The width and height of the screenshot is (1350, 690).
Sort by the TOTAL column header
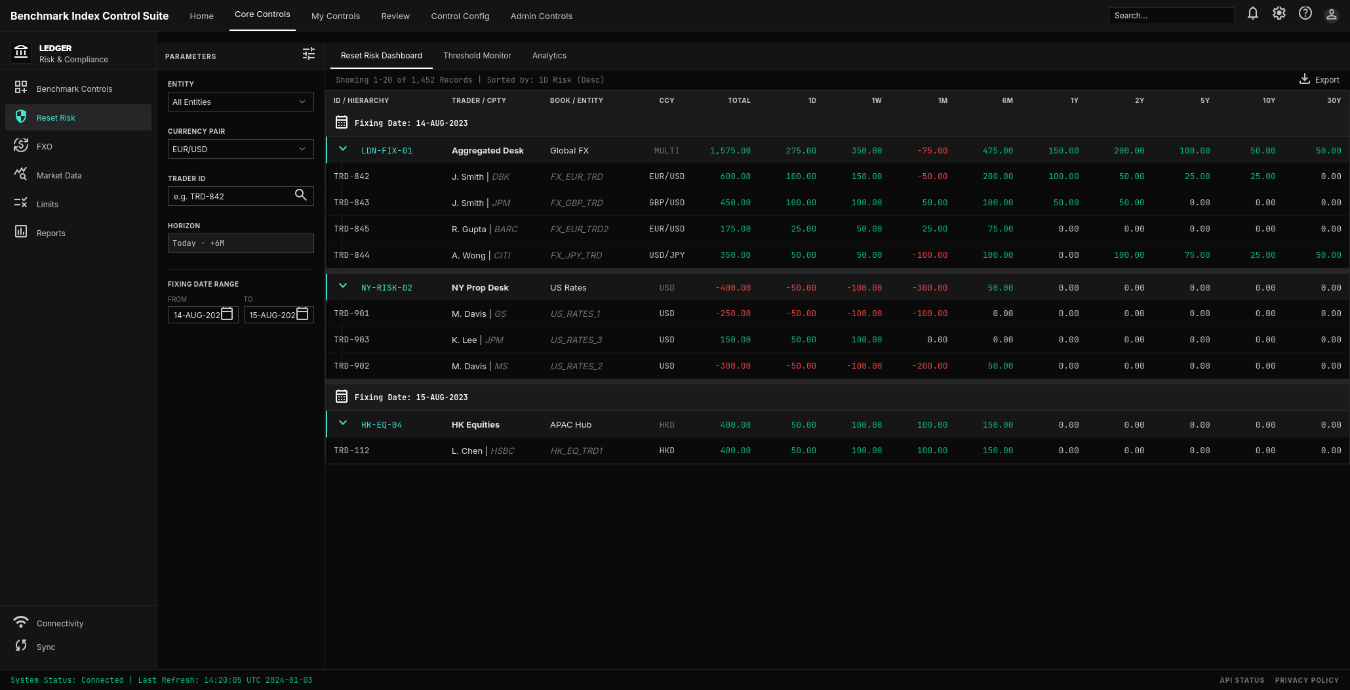(739, 100)
